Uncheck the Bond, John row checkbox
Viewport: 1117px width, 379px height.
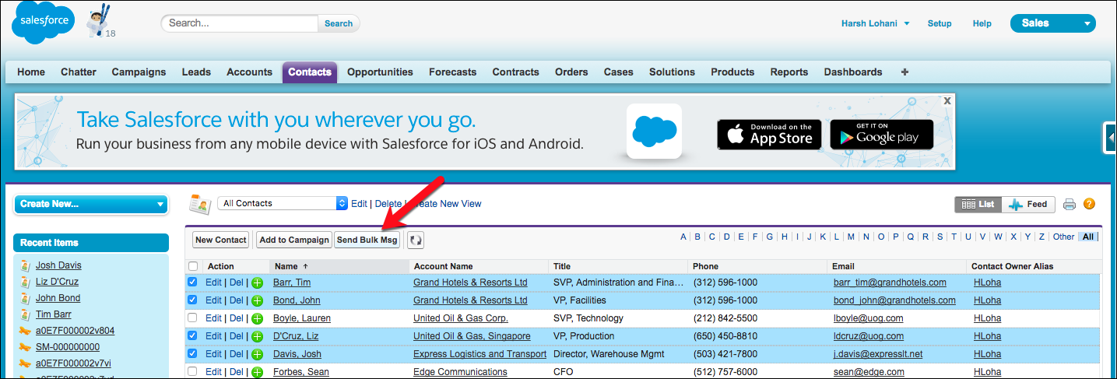pos(193,300)
